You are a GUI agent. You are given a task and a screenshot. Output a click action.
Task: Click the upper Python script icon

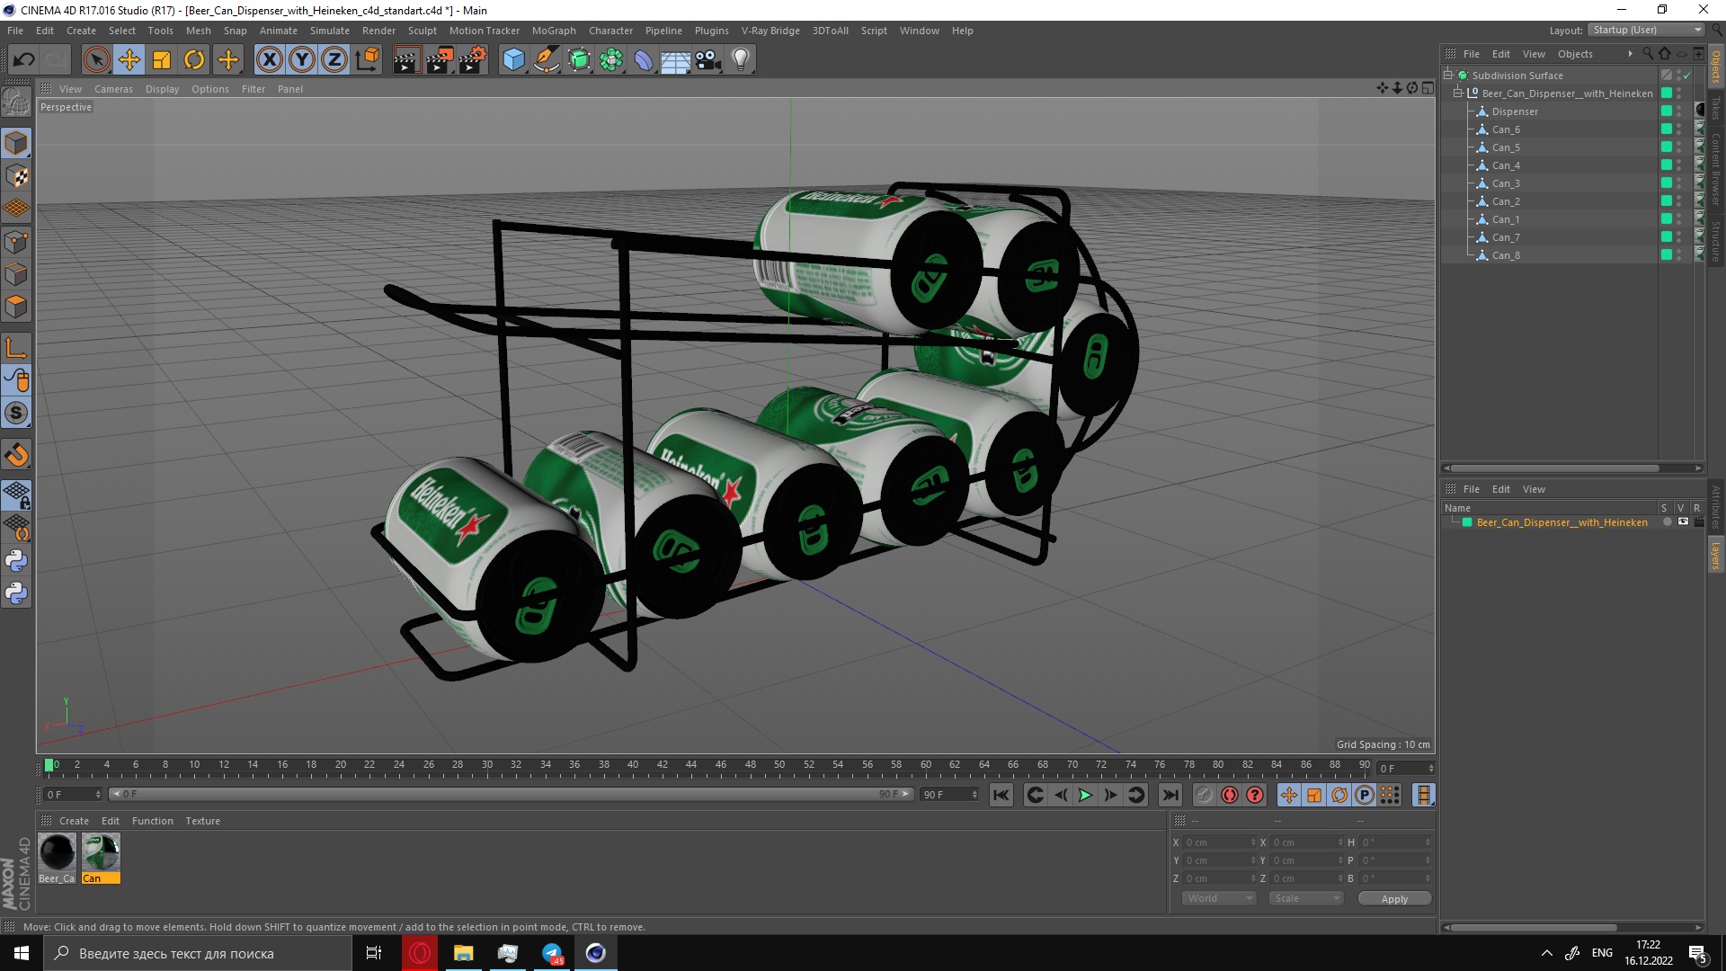[16, 561]
